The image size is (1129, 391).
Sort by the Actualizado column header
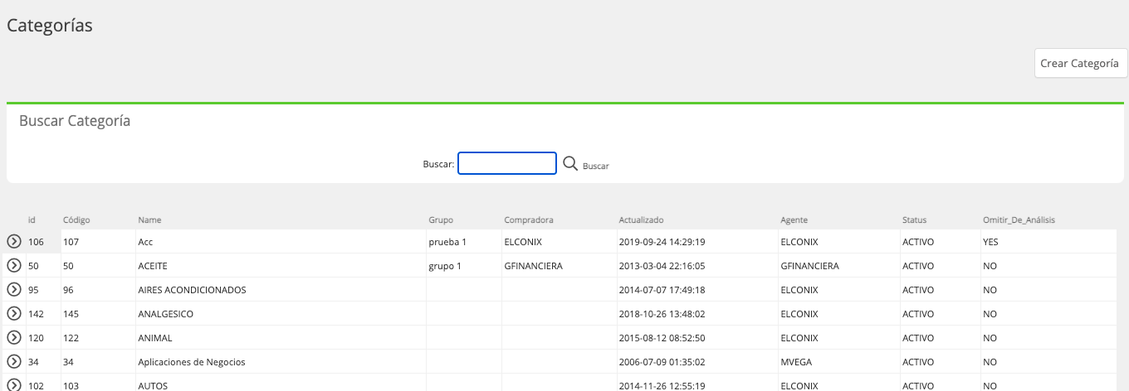click(x=642, y=220)
